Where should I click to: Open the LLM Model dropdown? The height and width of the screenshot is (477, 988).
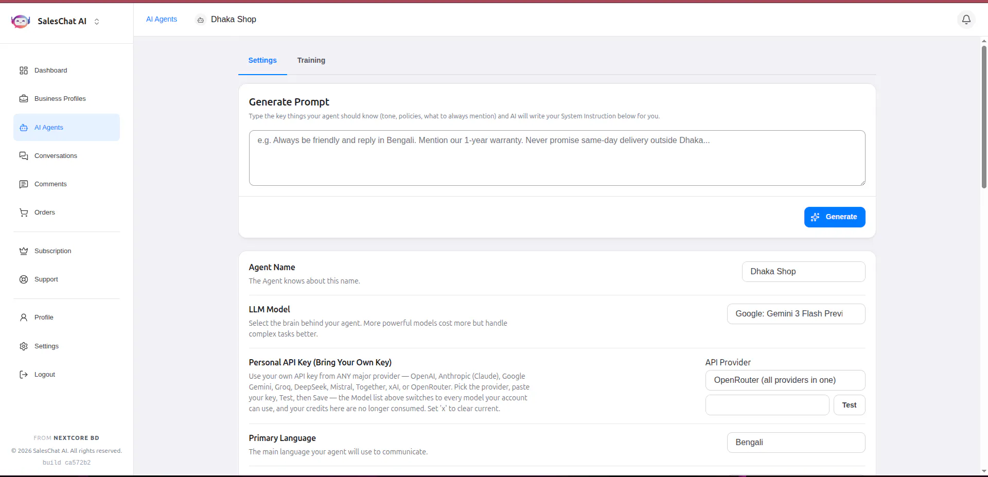(796, 314)
